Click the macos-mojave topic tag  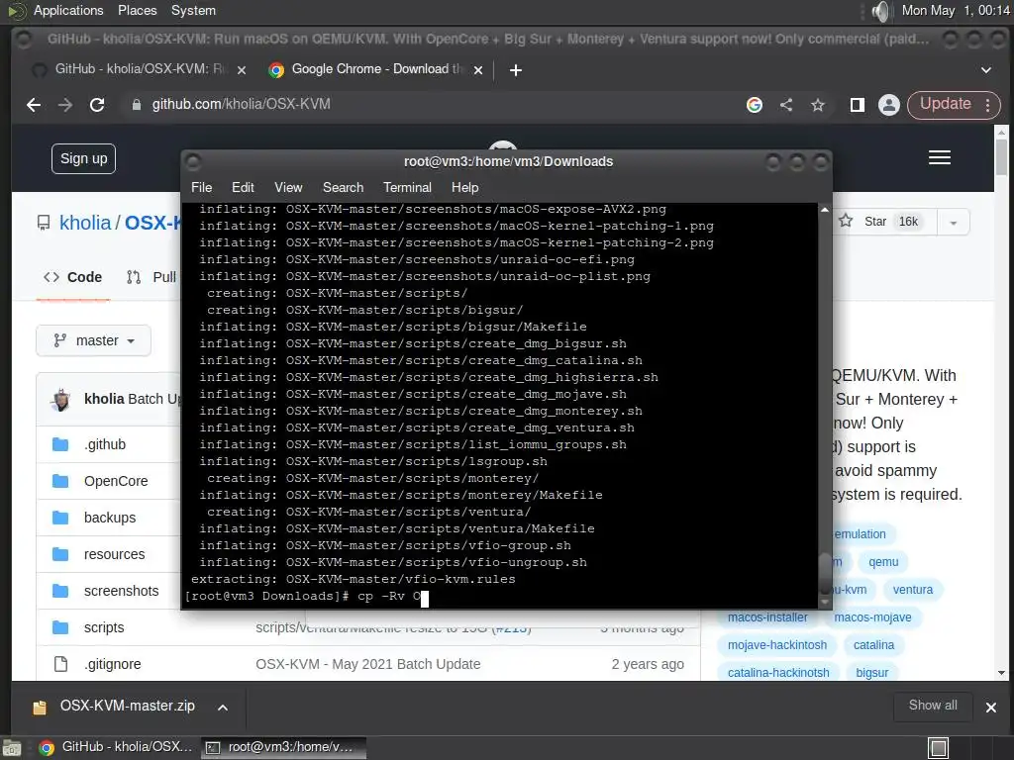click(872, 617)
